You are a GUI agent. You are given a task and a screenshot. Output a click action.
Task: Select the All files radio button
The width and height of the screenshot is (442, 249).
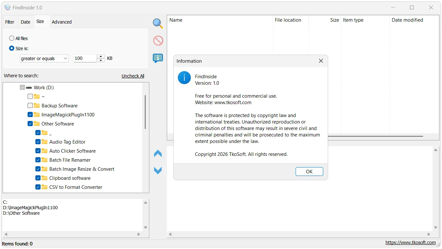[12, 38]
